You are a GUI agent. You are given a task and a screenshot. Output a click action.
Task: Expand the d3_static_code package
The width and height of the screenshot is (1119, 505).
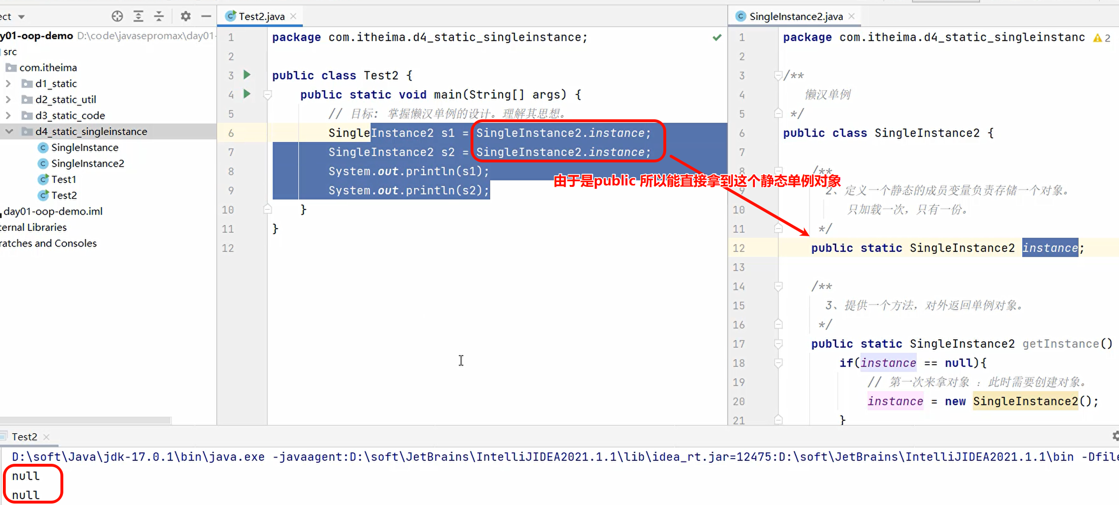(x=8, y=115)
